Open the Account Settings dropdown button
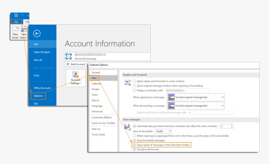This screenshot has width=269, height=164. pos(76,78)
